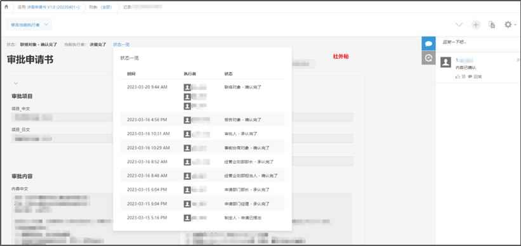Click executor avatar in 制定人 - 申请已提出 row
521x246 pixels.
(187, 217)
